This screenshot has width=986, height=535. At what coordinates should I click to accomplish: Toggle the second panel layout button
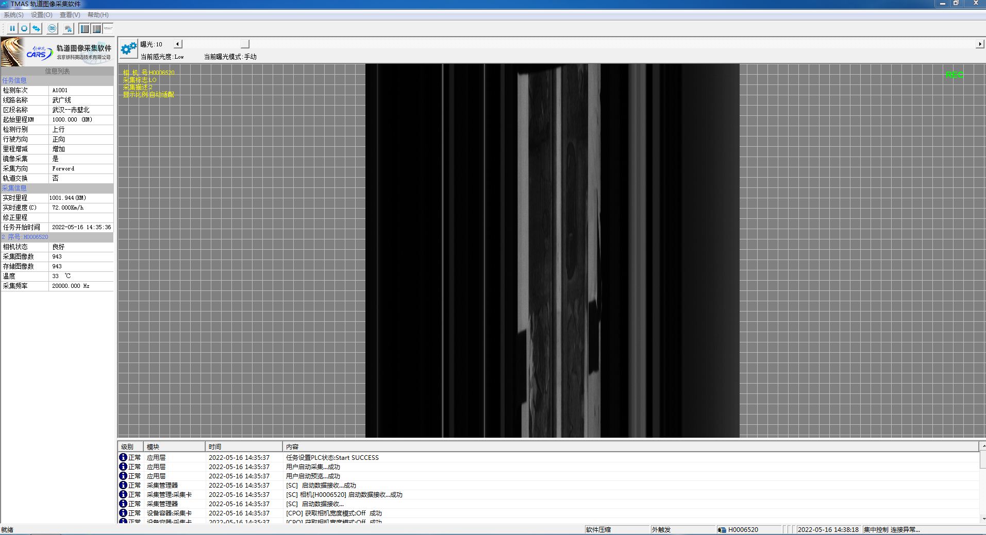click(x=96, y=29)
